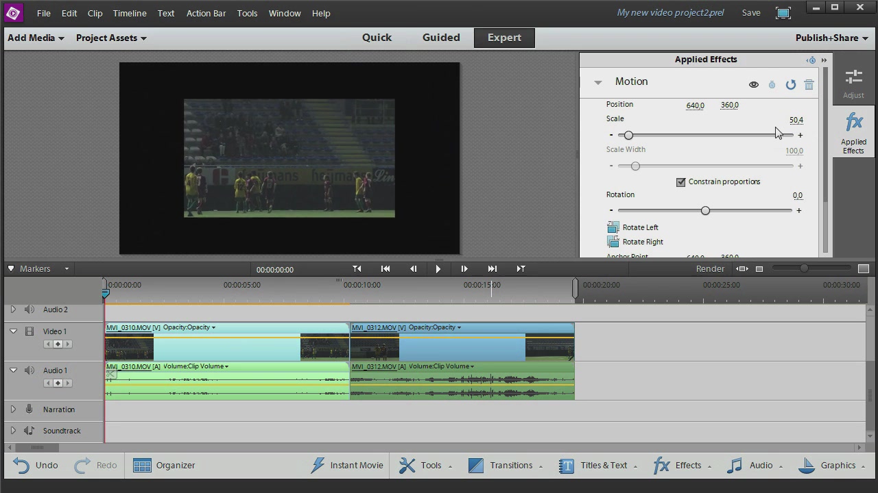Click the Position Y value 360,0

tap(729, 105)
